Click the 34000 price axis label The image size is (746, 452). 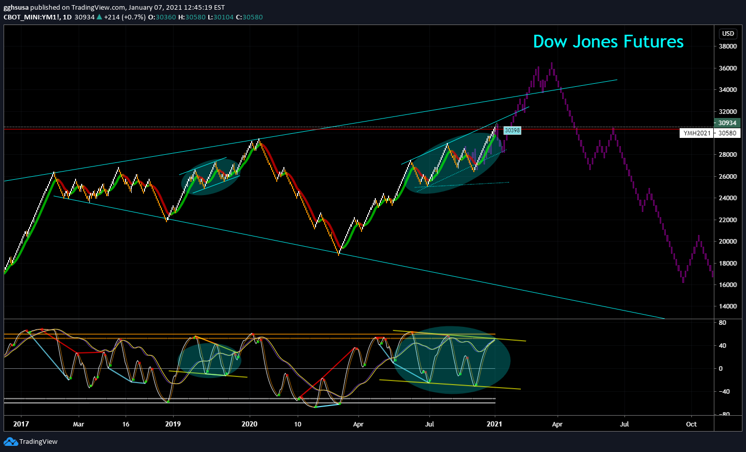[x=728, y=90]
